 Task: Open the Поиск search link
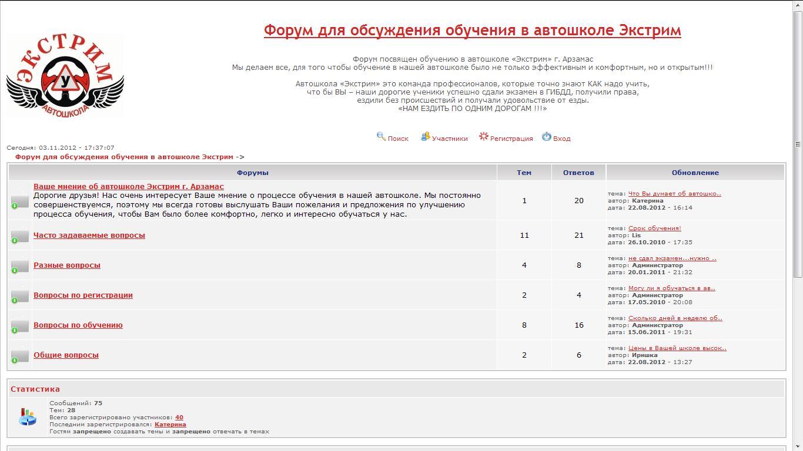(x=398, y=139)
